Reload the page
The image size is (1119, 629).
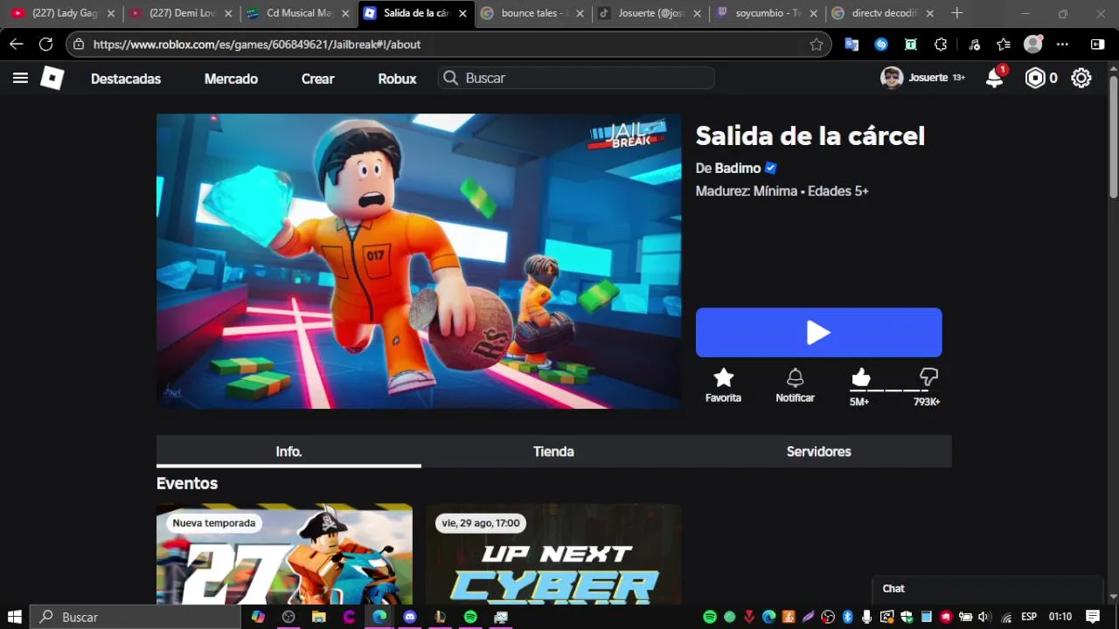(x=46, y=45)
